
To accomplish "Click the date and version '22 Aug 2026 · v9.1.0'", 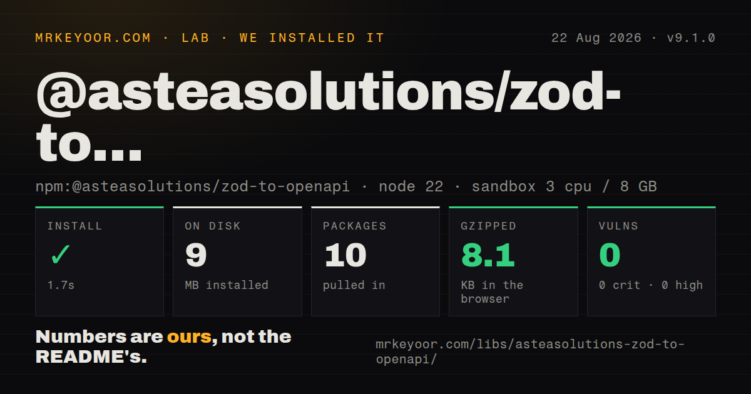I will coord(633,38).
